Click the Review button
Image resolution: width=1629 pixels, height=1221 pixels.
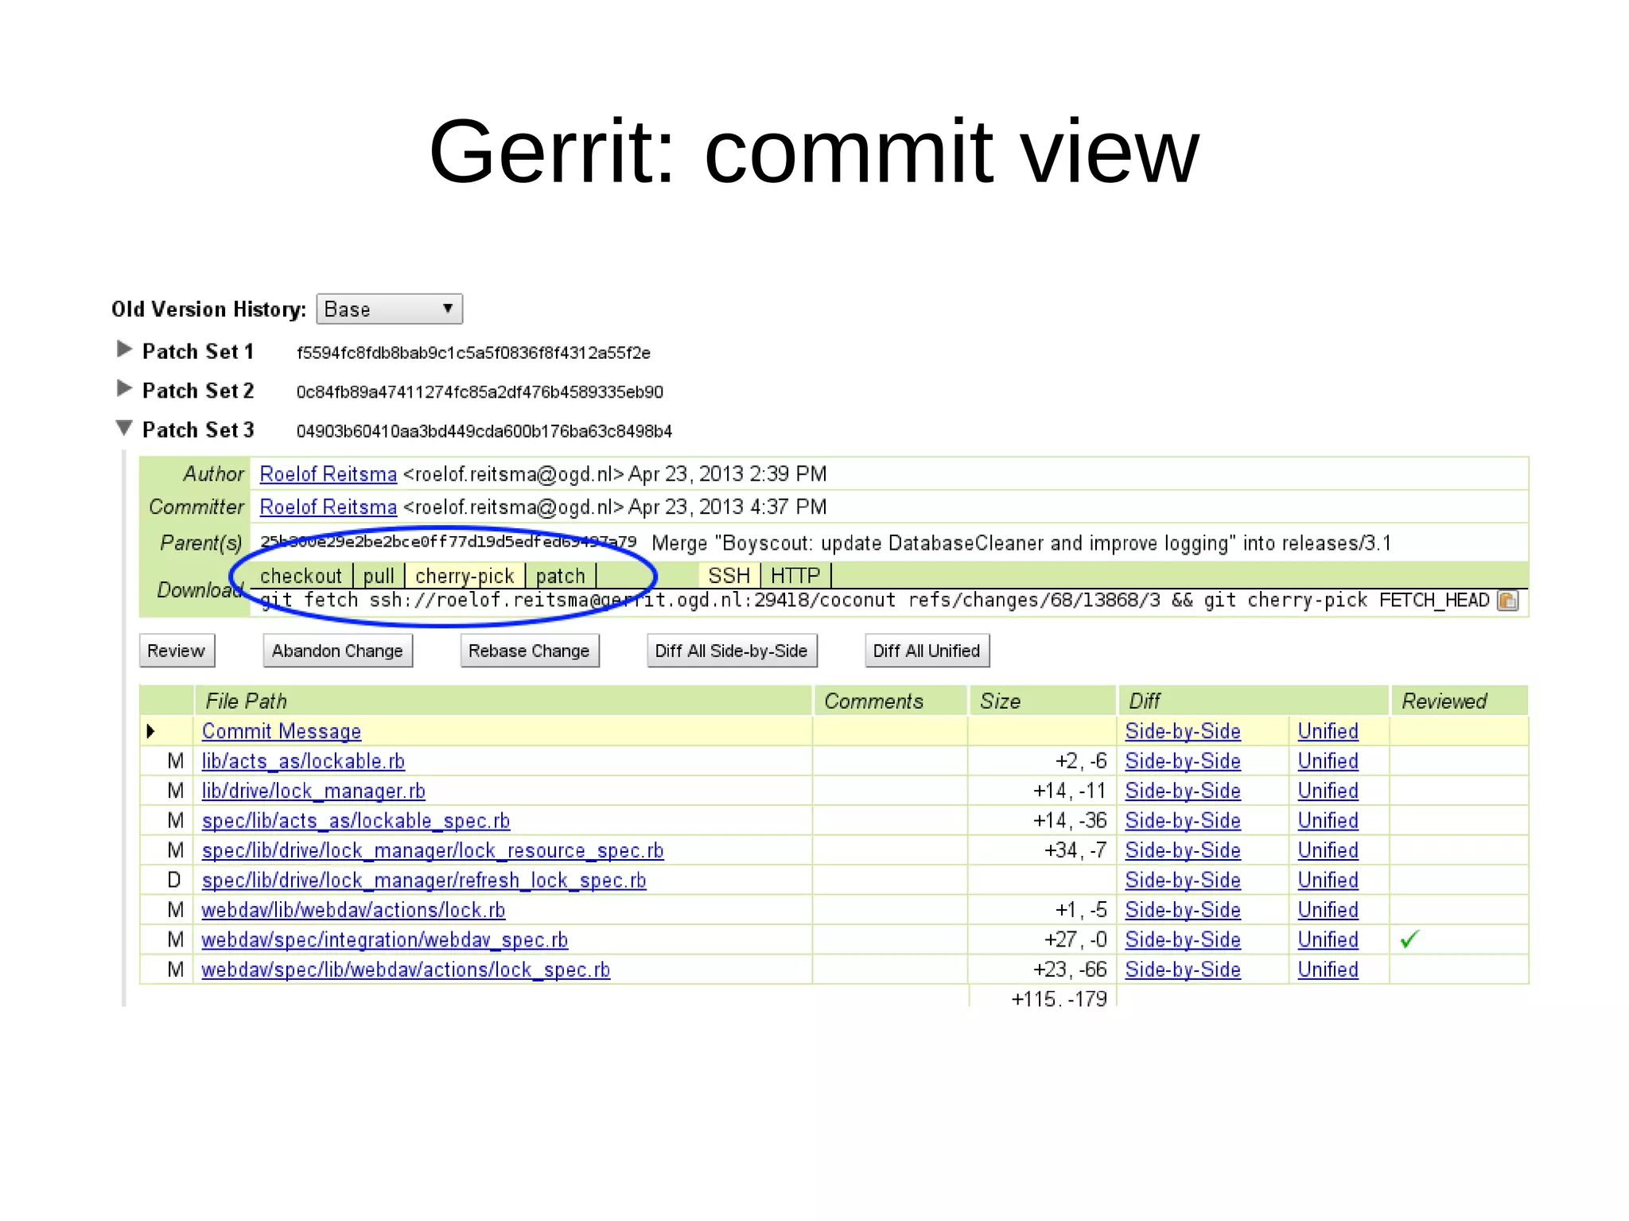click(x=177, y=651)
